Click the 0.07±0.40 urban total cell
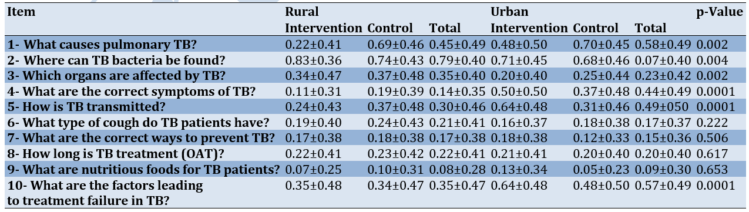This screenshot has height=212, width=749. (x=664, y=60)
